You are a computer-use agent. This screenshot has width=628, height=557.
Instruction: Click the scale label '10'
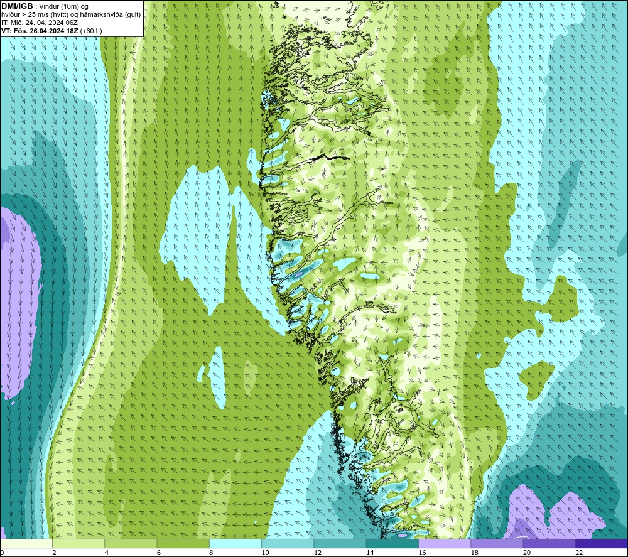pyautogui.click(x=265, y=553)
